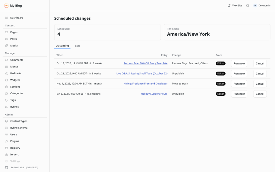
Task: Click the Comments icon in sidebar
Action: (x=6, y=60)
